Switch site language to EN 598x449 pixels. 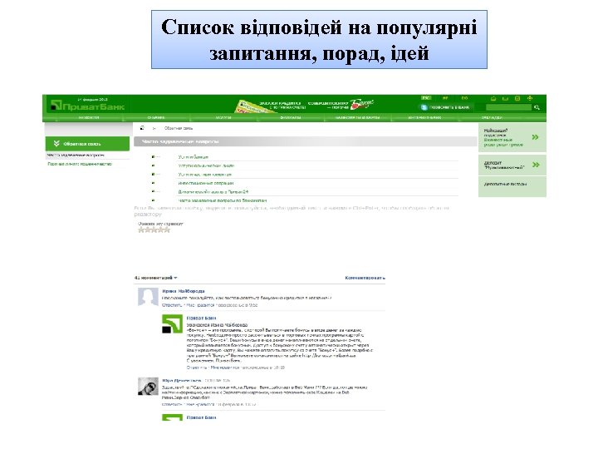click(464, 98)
